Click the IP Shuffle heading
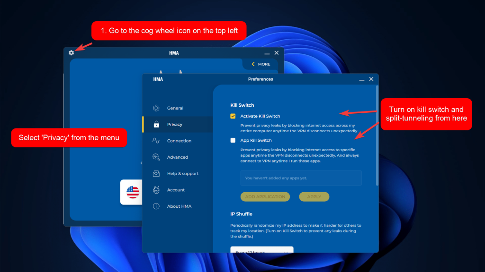This screenshot has width=485, height=272. [x=241, y=214]
